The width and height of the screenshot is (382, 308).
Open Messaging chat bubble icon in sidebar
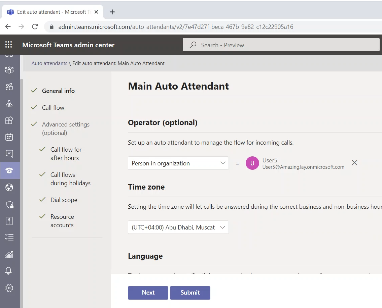(9, 154)
